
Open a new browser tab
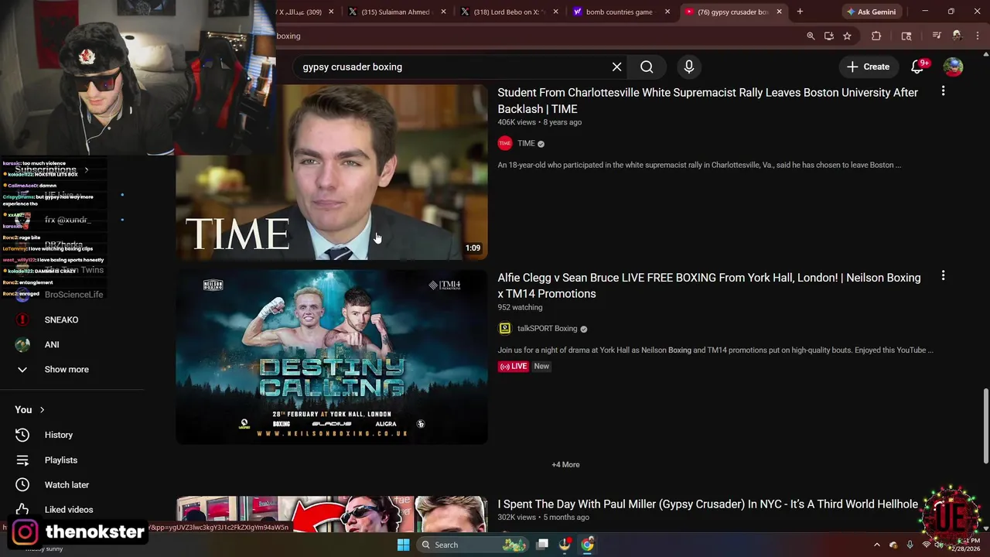click(x=800, y=12)
